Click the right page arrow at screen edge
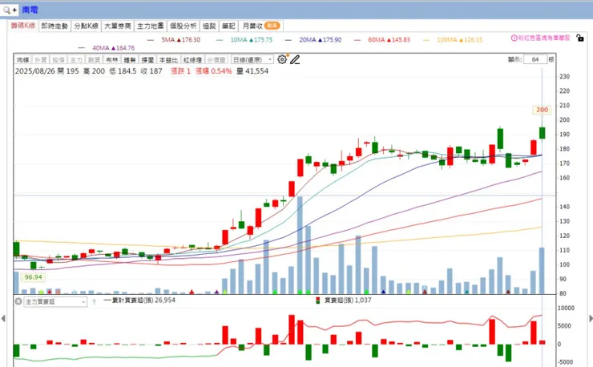Screen dimensions: 593x367 pyautogui.click(x=591, y=319)
